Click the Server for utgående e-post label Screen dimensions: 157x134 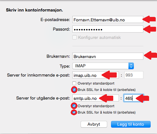(x=43, y=98)
